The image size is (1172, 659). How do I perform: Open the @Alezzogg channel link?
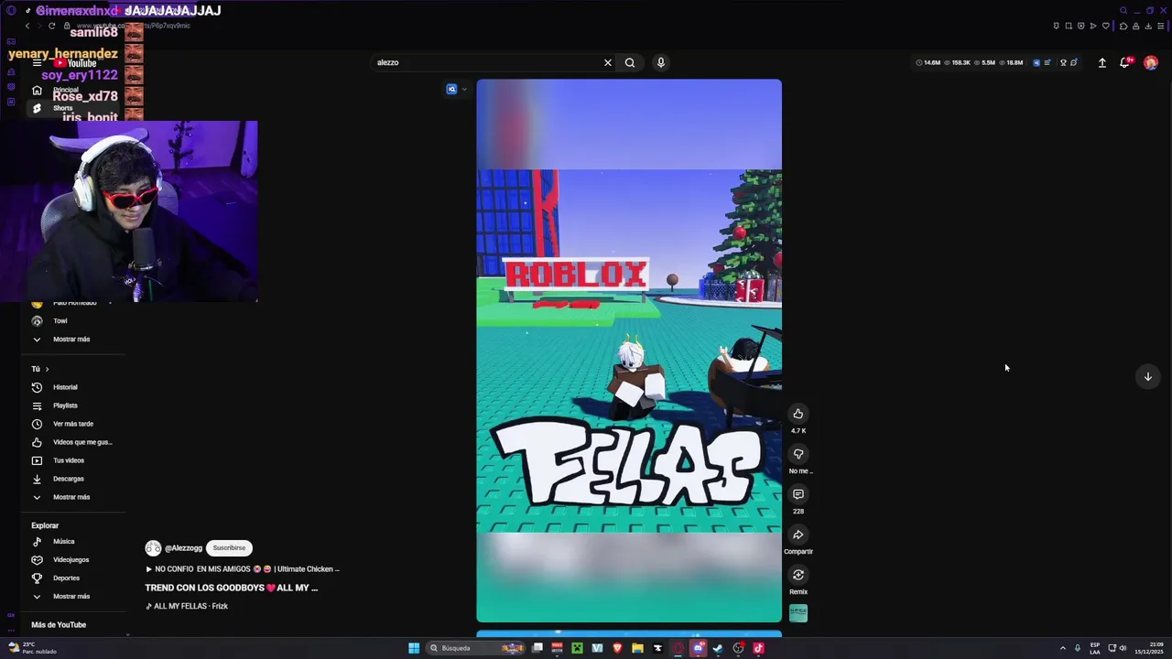coord(183,548)
